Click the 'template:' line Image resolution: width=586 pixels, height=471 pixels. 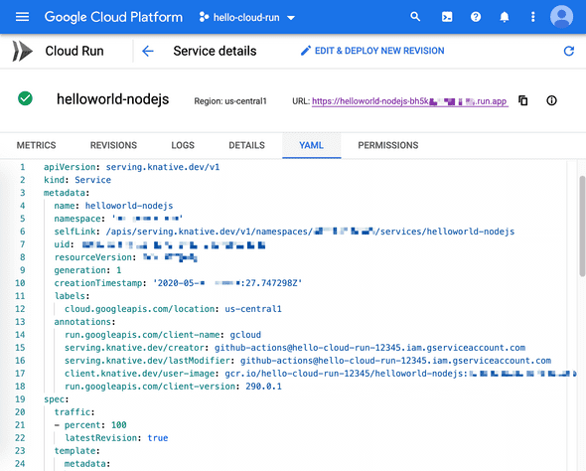point(77,451)
